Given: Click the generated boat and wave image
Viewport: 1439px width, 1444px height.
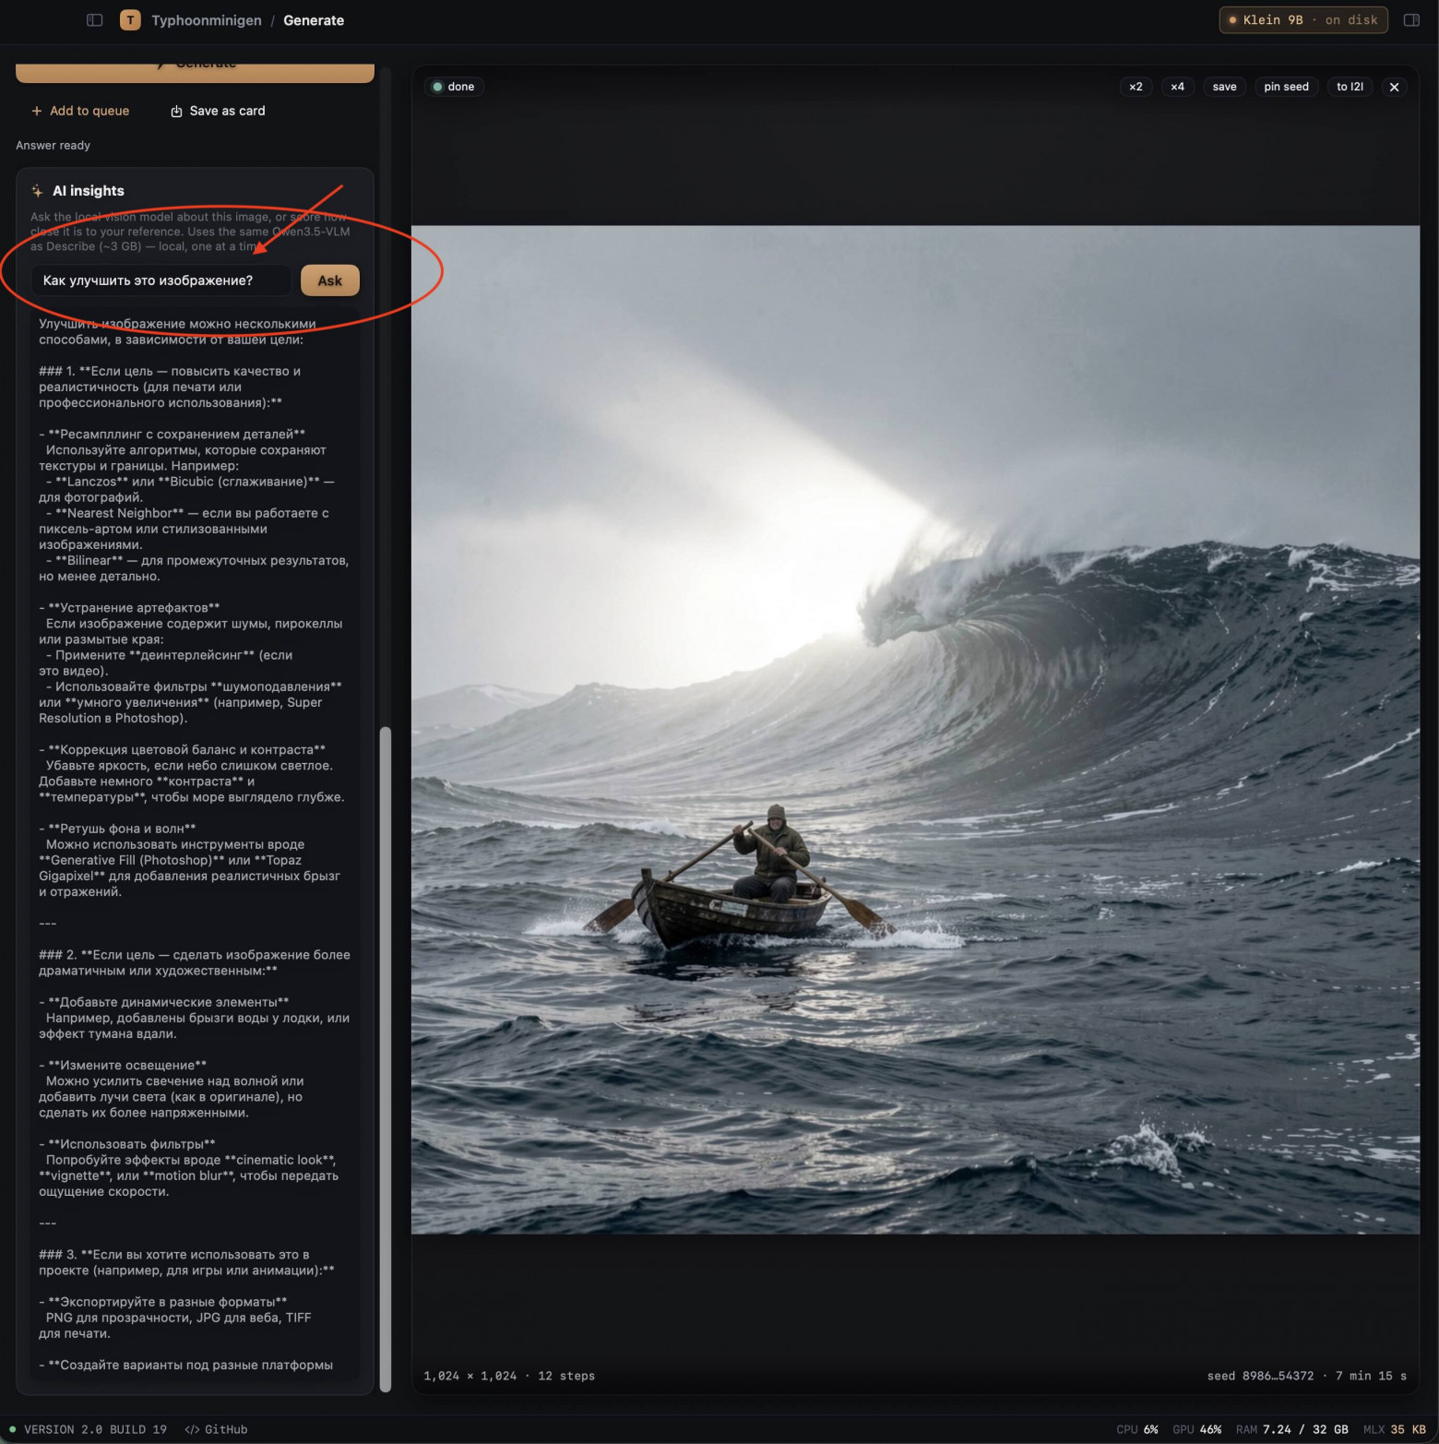Looking at the screenshot, I should 915,730.
